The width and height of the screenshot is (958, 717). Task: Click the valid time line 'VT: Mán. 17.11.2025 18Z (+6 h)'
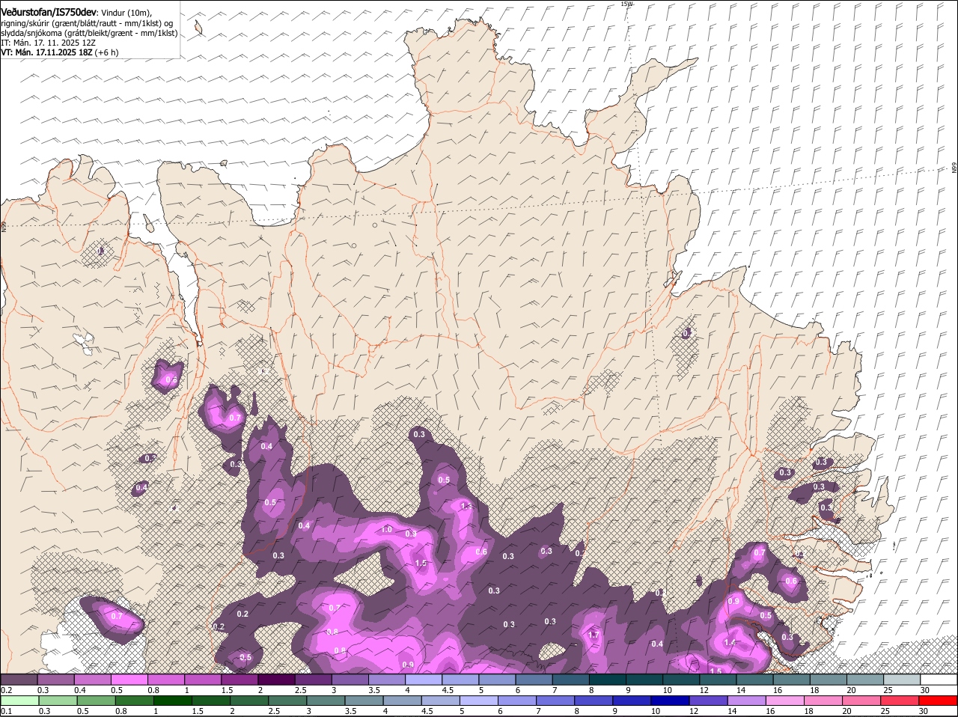click(x=59, y=52)
